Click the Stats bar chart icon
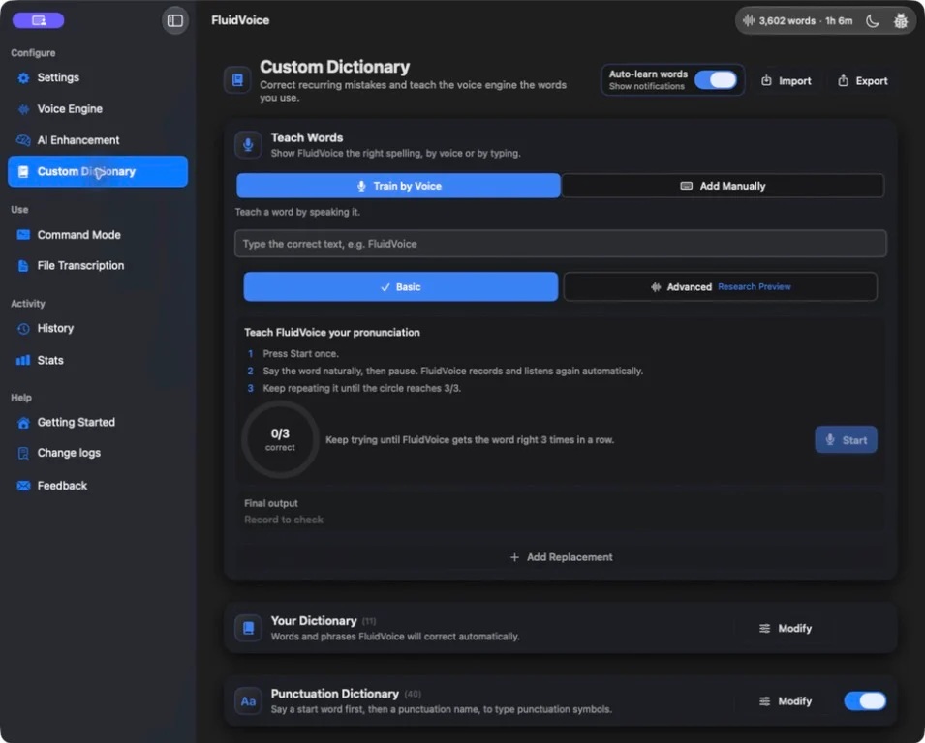925x743 pixels. pos(23,360)
